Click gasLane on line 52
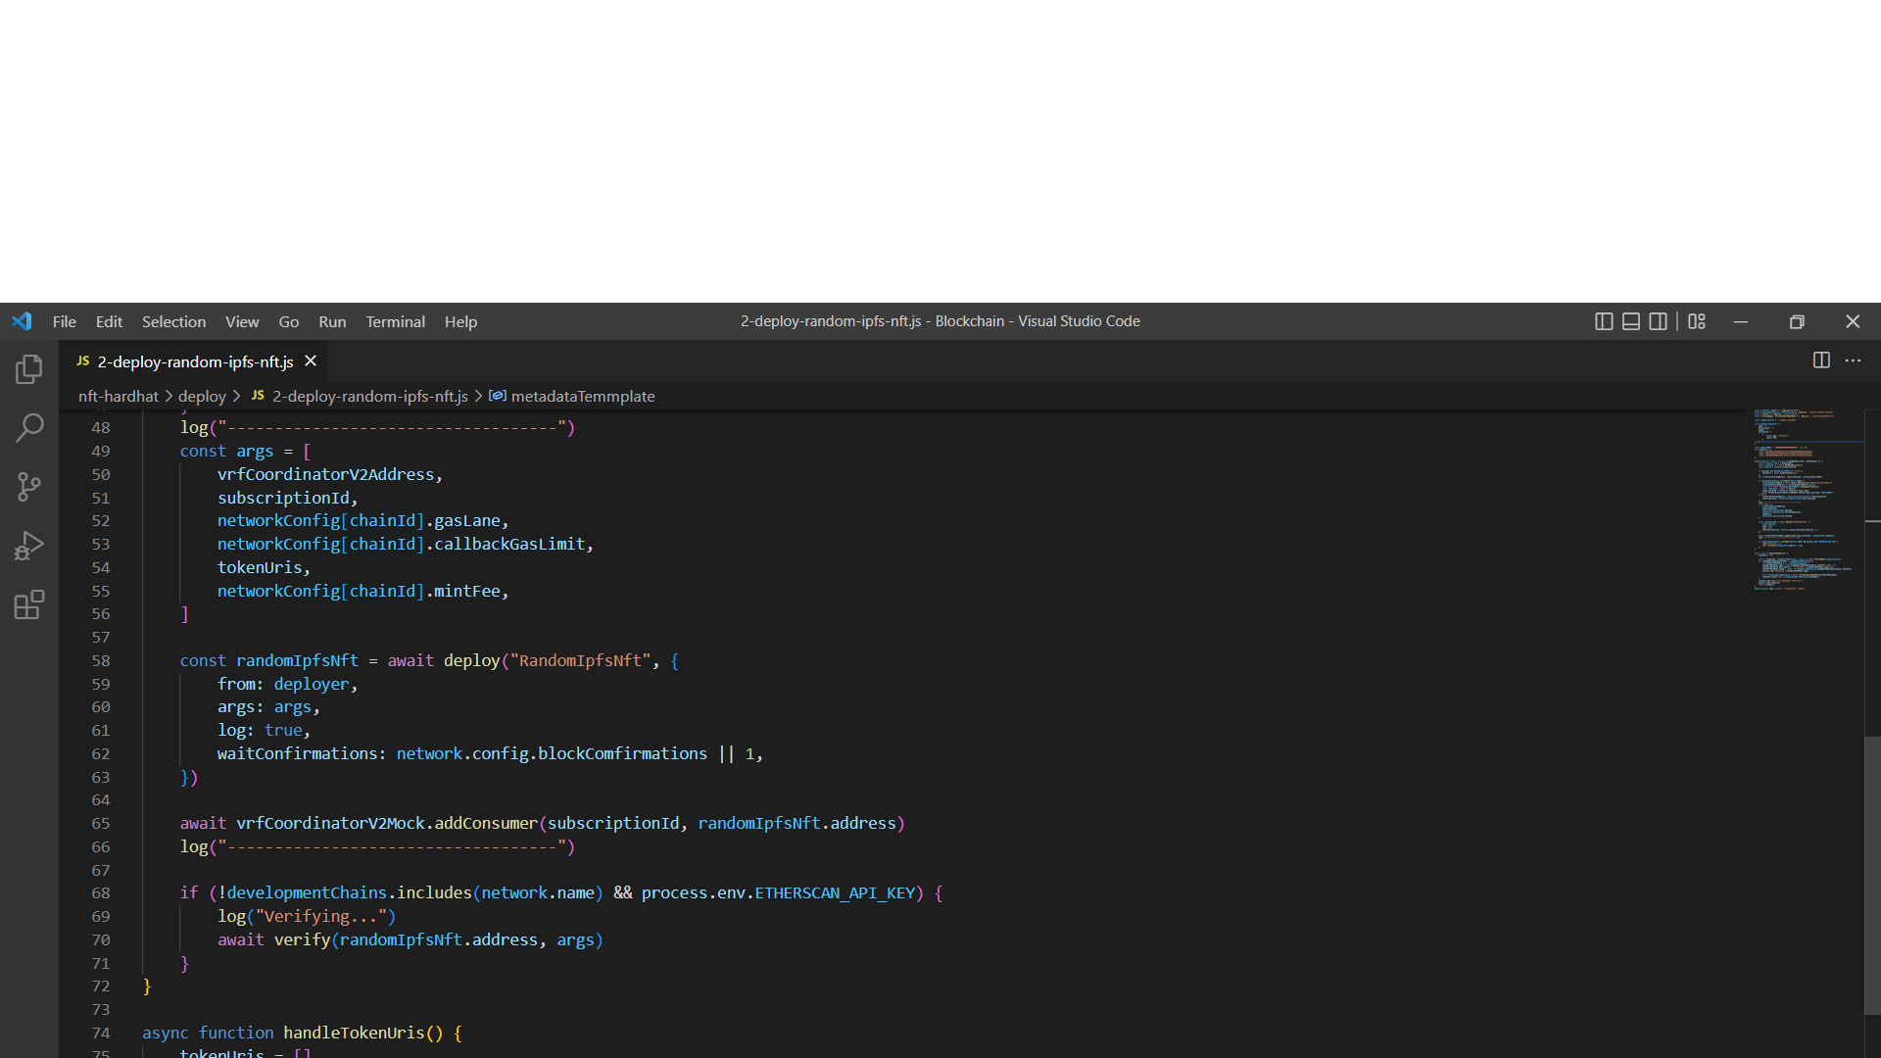This screenshot has height=1058, width=1881. [467, 520]
